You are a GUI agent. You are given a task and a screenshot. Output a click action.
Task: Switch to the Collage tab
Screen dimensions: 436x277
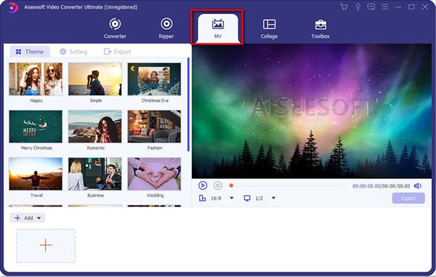coord(269,28)
